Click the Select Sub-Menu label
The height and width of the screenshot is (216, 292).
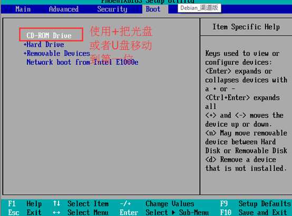pos(177,212)
